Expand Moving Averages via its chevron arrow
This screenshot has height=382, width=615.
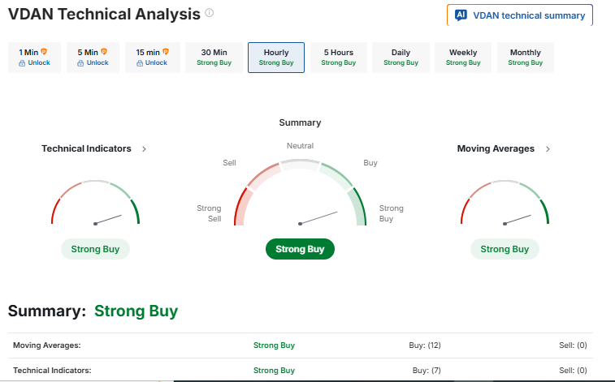(x=548, y=149)
